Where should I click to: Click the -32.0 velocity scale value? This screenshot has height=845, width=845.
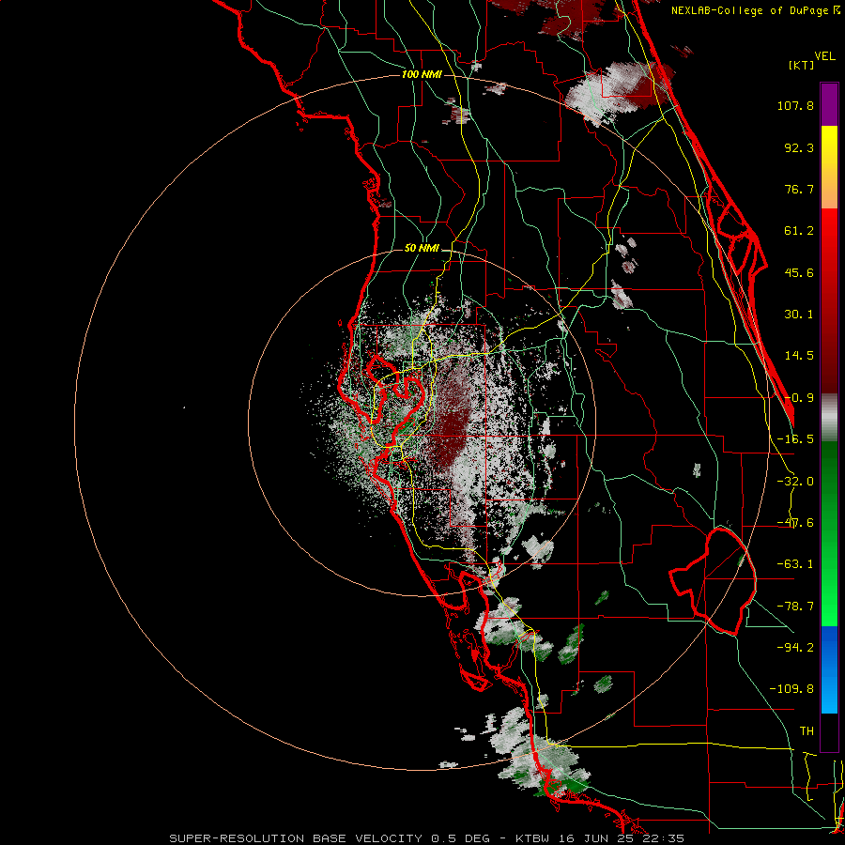pyautogui.click(x=795, y=482)
